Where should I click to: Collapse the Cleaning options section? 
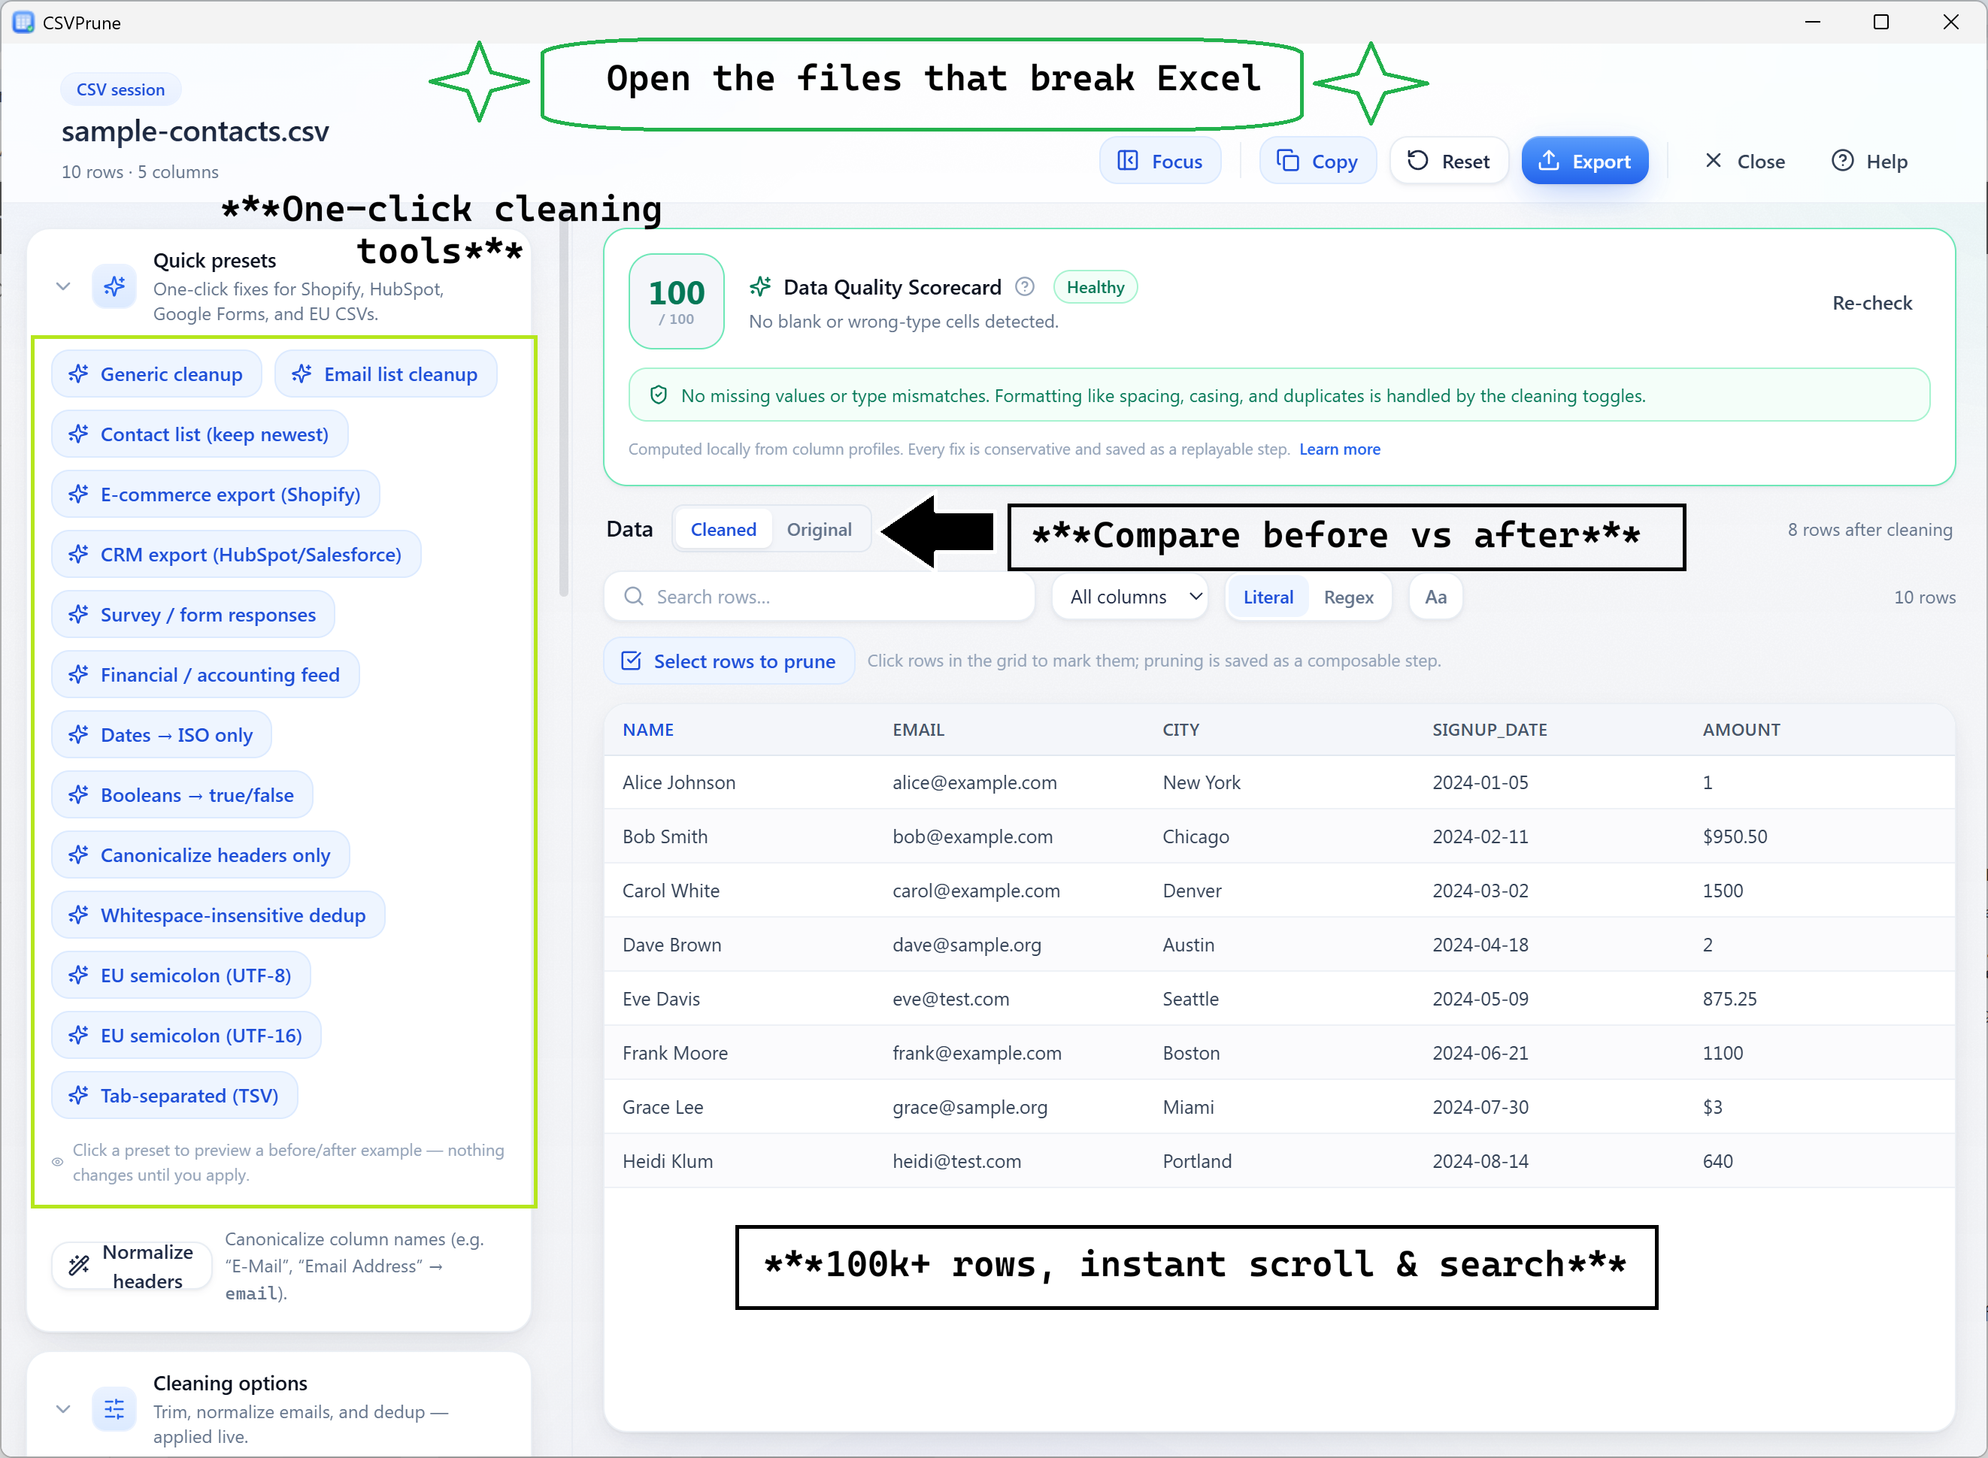click(x=62, y=1408)
